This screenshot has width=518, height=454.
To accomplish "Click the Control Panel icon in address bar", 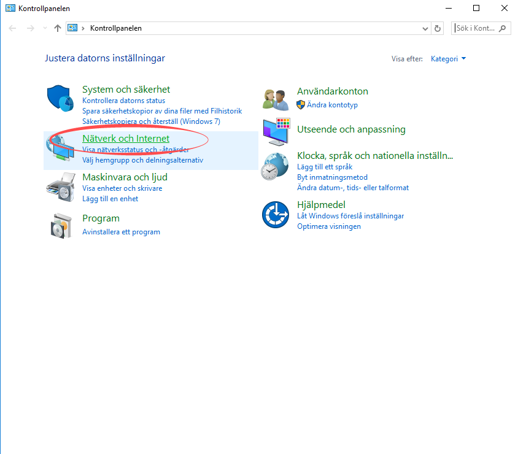I will click(x=72, y=28).
